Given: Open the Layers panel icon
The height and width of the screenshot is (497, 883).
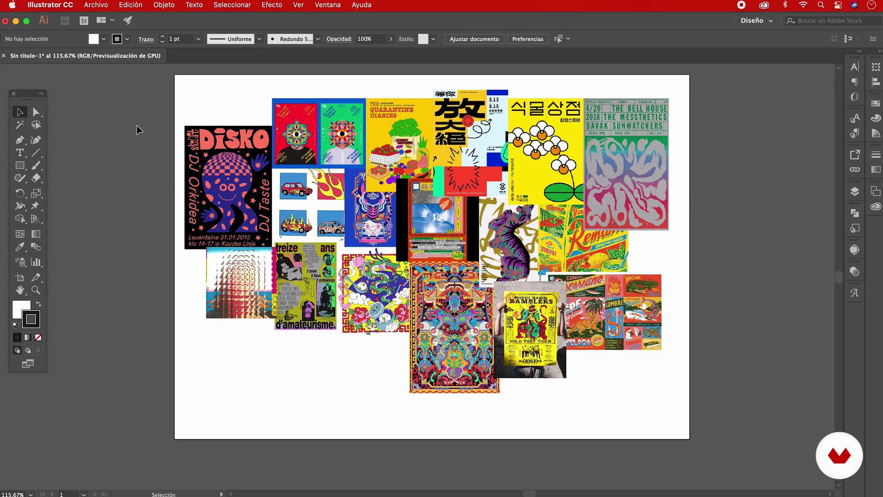Looking at the screenshot, I should click(854, 191).
